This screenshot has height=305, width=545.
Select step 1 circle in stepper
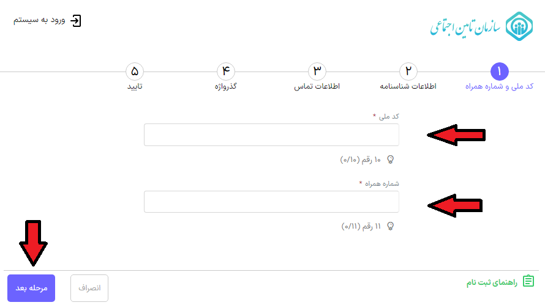[x=499, y=72]
